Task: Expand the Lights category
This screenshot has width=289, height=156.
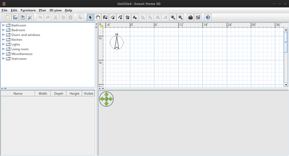Action: pos(3,44)
